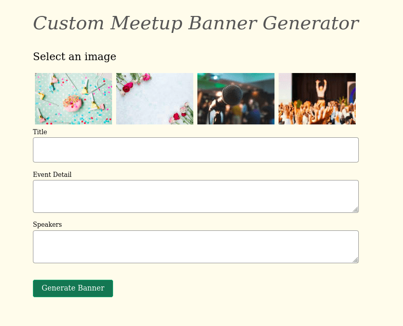The image size is (403, 326).
Task: Click inside the Title text field
Action: (x=195, y=150)
